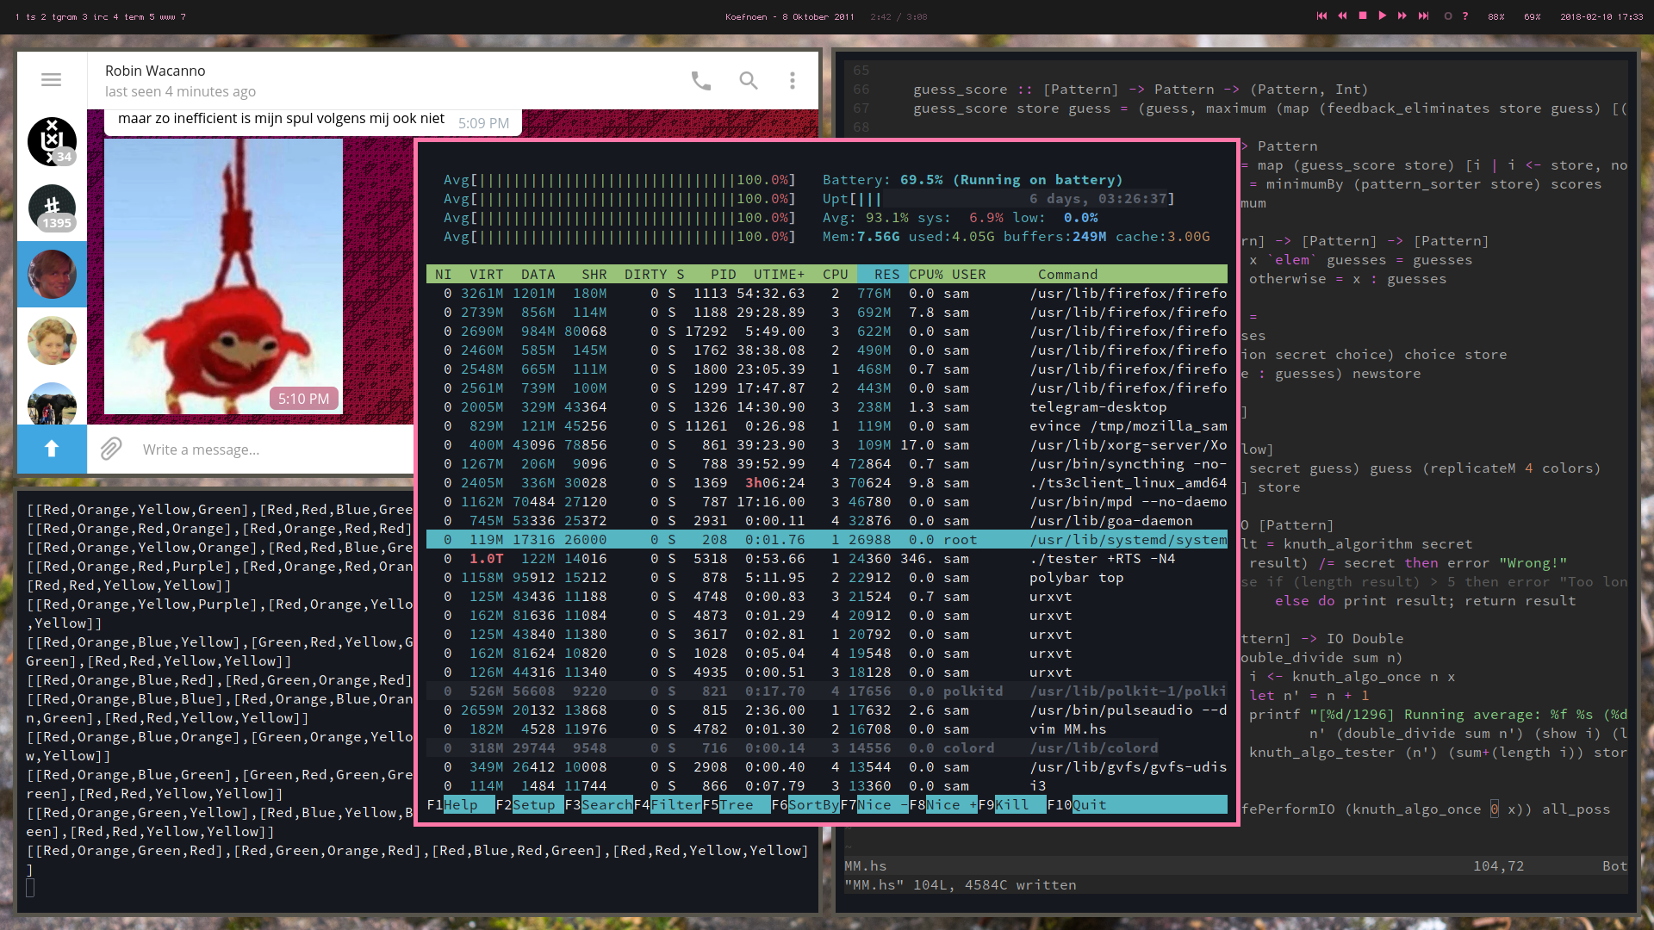1654x930 pixels.
Task: Toggle the random '?' indicator in polybar
Action: coord(1465,16)
